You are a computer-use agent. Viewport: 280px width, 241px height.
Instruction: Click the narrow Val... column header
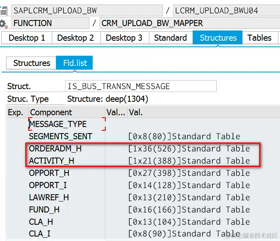point(116,112)
